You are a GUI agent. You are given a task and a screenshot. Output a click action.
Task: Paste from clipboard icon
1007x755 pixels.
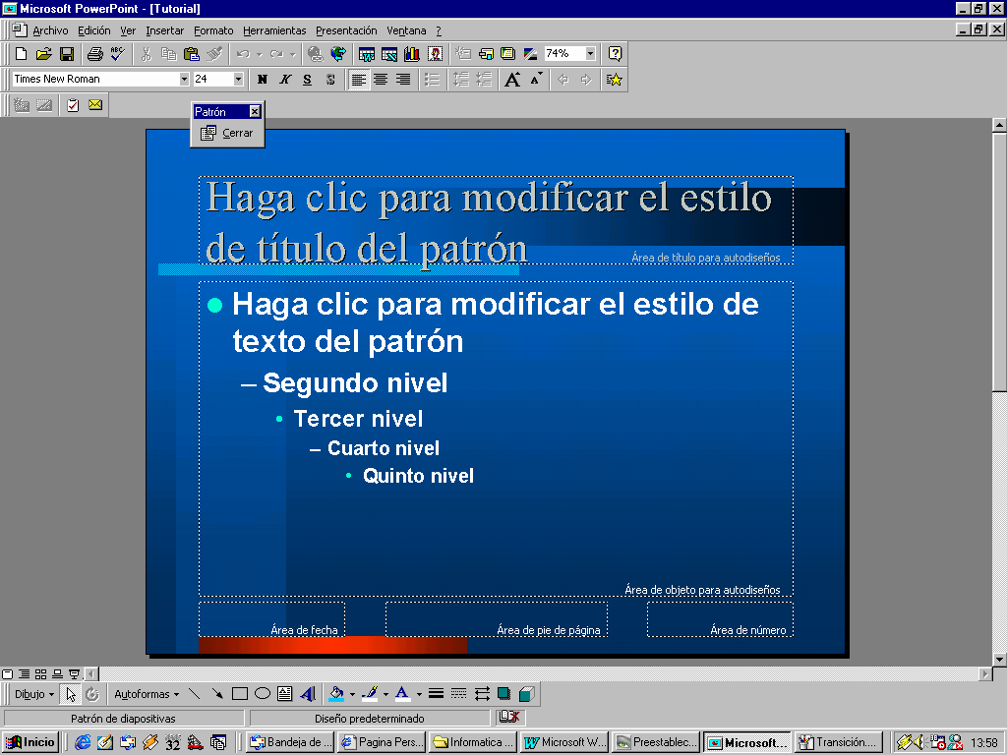tap(192, 54)
